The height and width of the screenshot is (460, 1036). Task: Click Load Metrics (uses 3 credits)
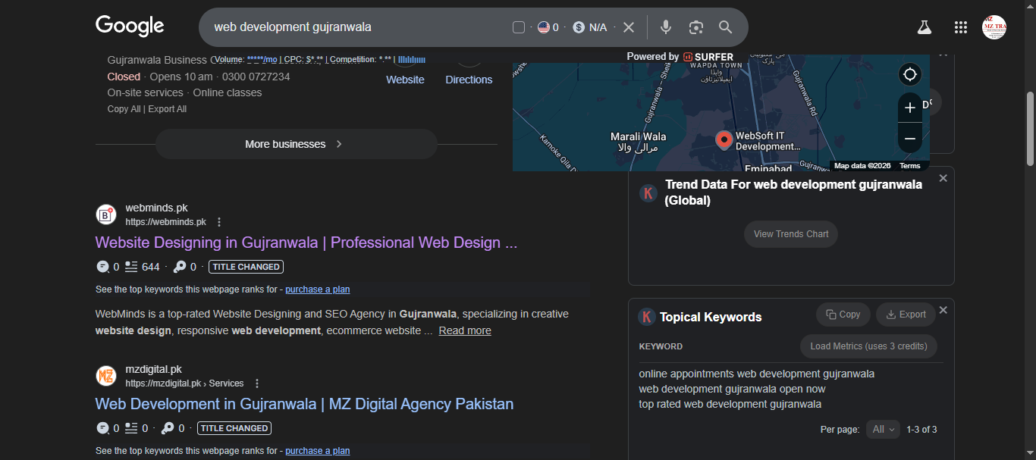tap(868, 346)
